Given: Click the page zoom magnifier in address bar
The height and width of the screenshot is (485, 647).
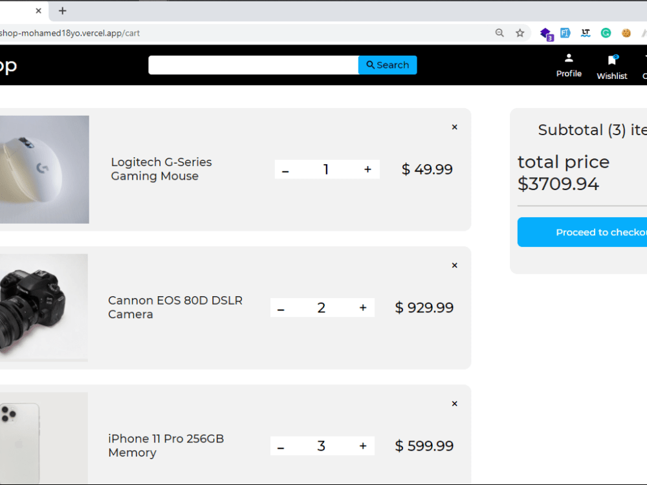Looking at the screenshot, I should 499,33.
